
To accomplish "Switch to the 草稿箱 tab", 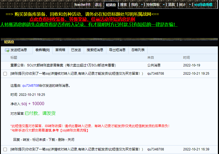I will pyautogui.click(x=60, y=50).
